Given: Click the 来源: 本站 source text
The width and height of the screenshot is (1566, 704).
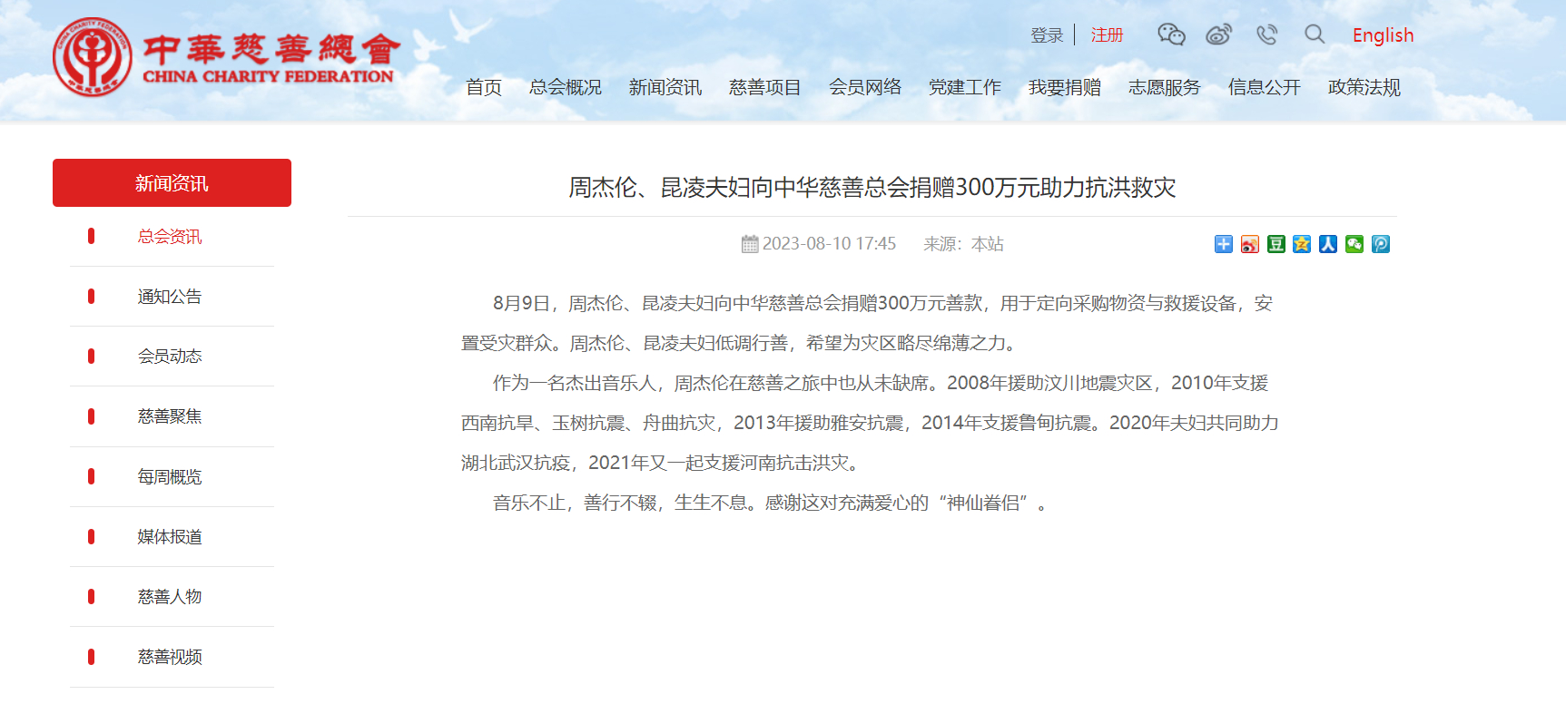Looking at the screenshot, I should pos(963,244).
